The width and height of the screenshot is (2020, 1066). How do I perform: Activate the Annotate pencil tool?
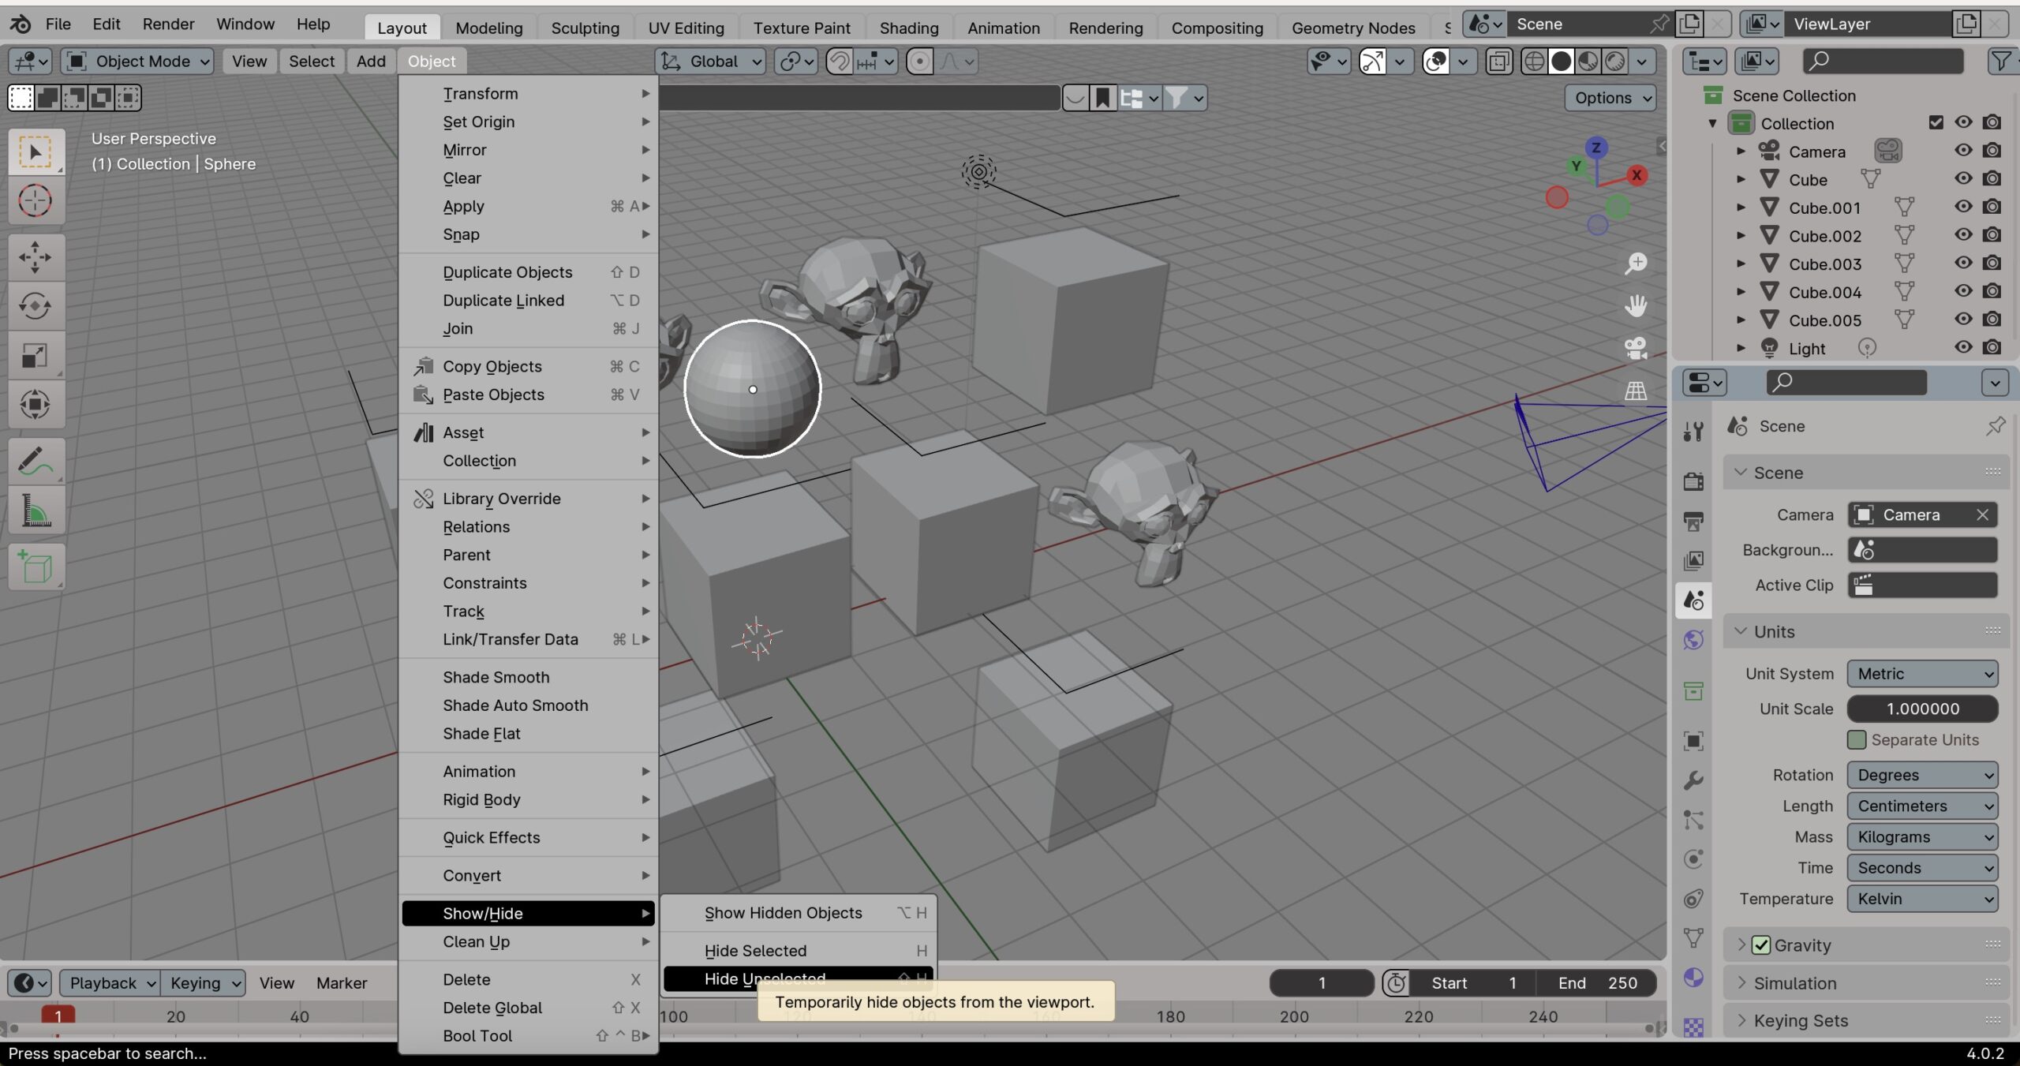35,462
